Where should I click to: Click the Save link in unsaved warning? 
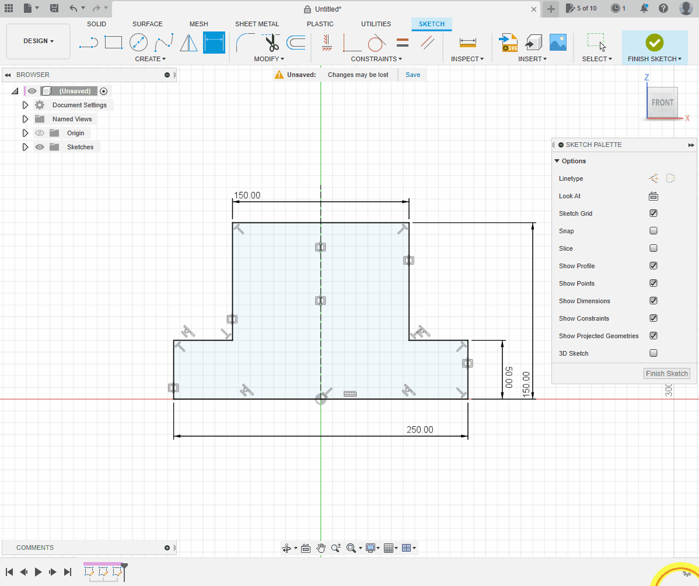[x=413, y=75]
